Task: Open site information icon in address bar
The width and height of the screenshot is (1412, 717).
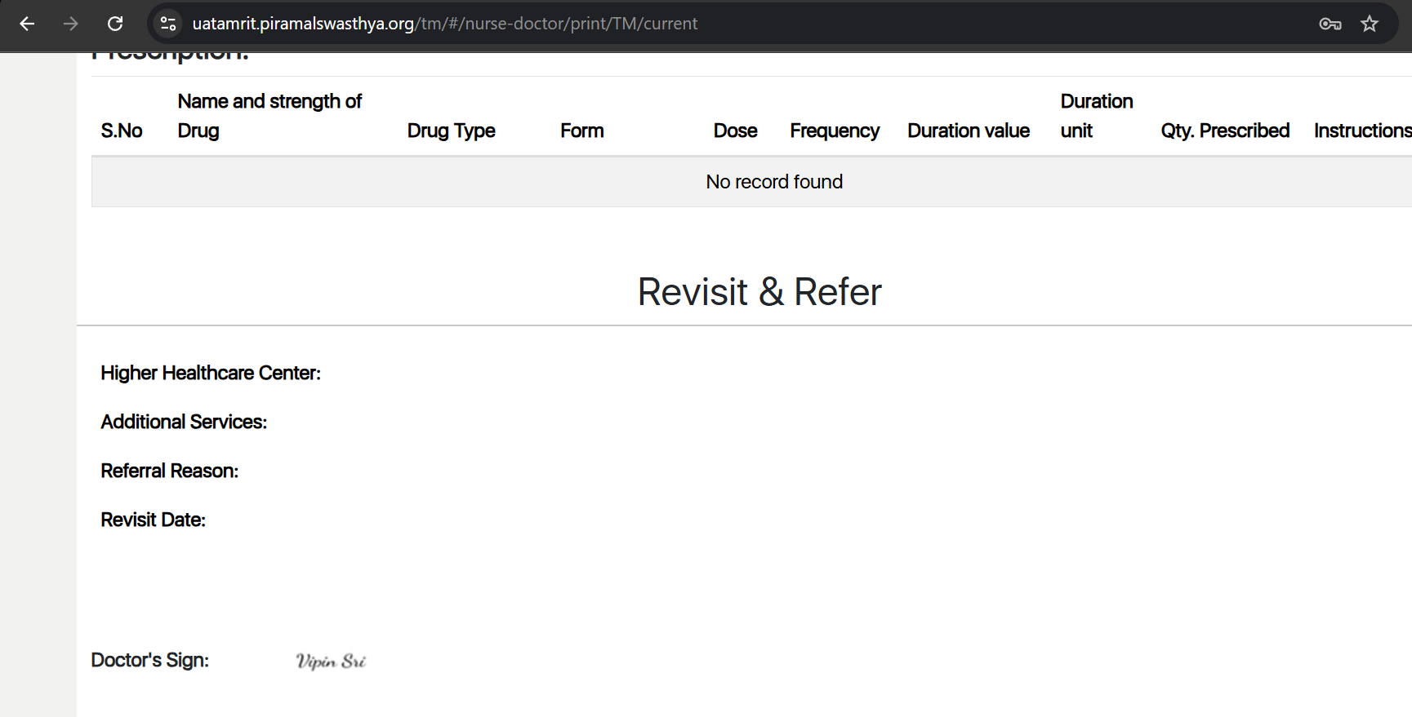Action: point(168,24)
